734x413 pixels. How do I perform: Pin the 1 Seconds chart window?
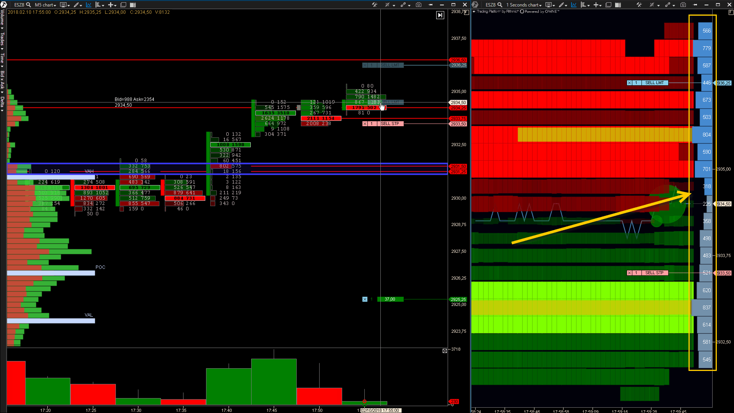(695, 5)
